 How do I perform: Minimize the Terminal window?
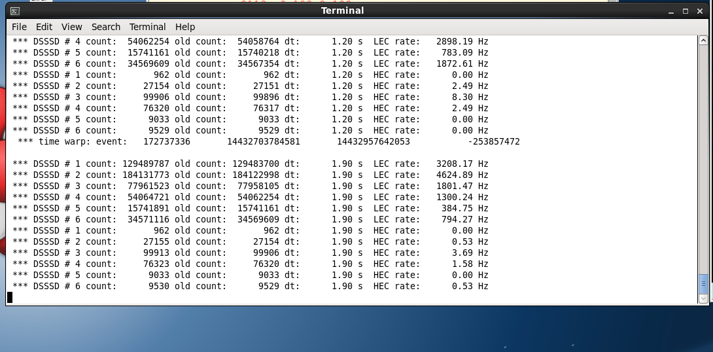point(670,11)
